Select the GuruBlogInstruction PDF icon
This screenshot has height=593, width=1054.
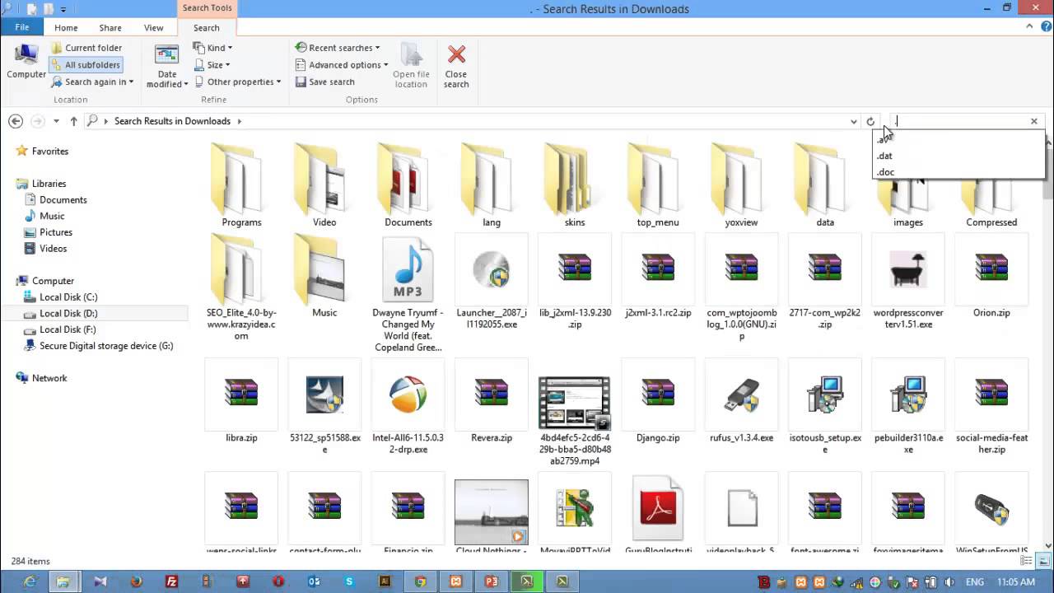pyautogui.click(x=658, y=509)
